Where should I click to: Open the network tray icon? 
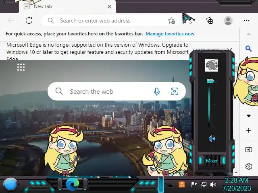click(203, 184)
